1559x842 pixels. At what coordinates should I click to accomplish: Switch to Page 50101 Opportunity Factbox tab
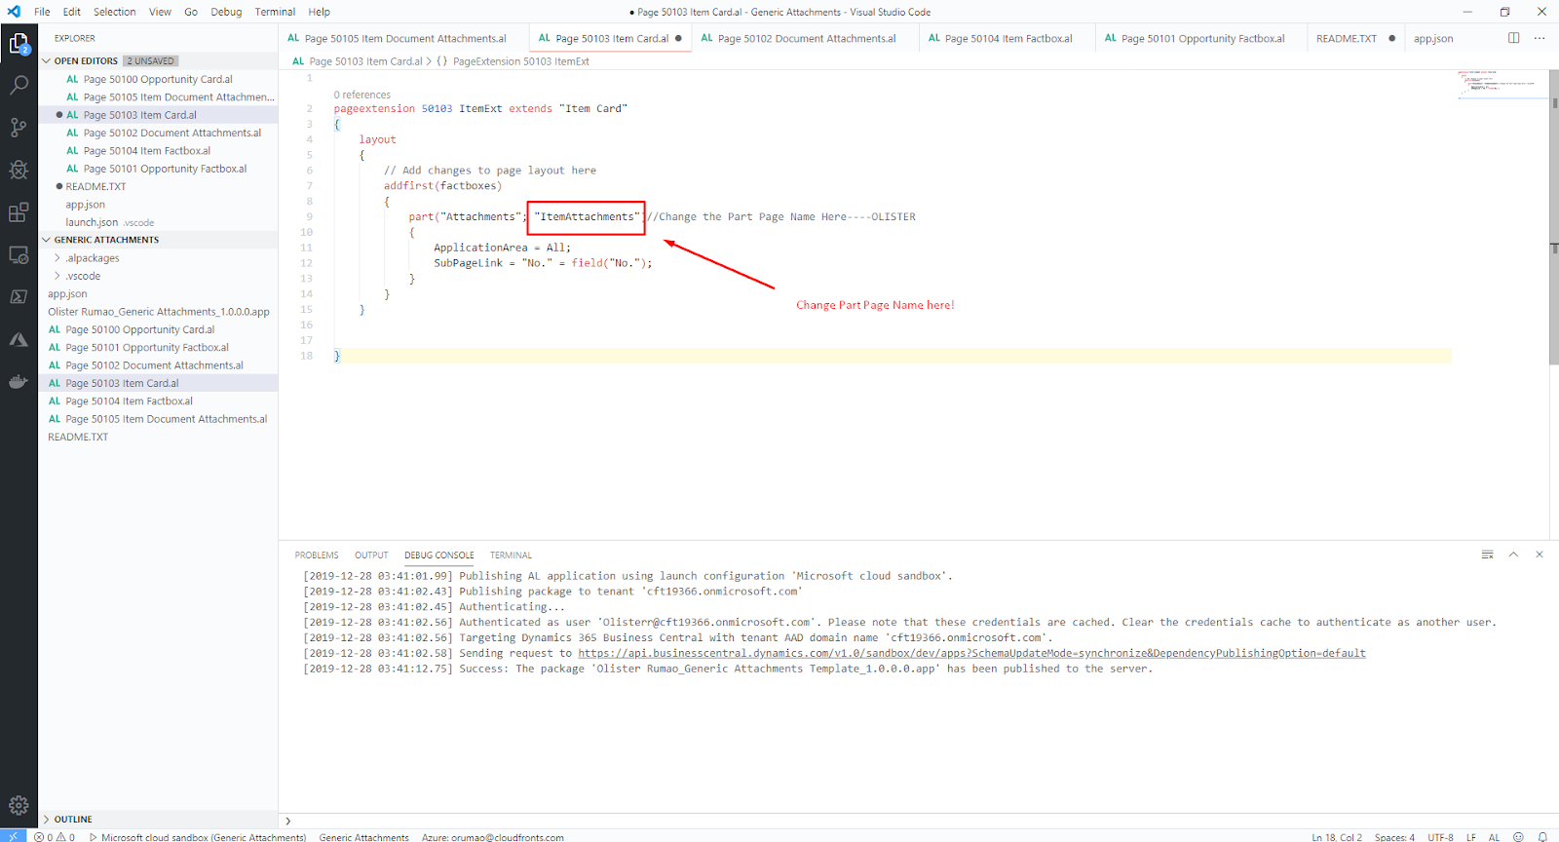pos(1200,38)
